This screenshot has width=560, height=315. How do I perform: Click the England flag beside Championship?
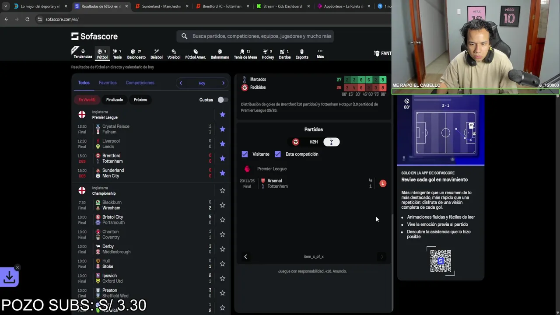tap(82, 191)
